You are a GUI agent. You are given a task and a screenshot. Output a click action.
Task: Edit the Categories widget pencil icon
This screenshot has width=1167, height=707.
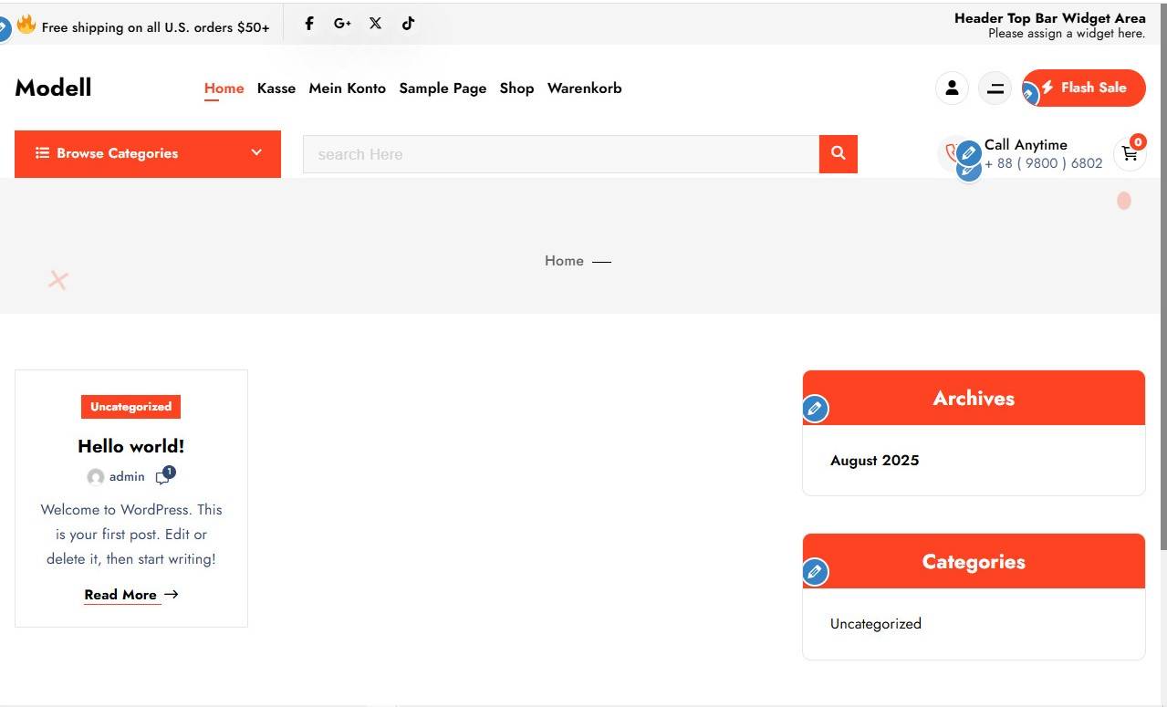[815, 572]
